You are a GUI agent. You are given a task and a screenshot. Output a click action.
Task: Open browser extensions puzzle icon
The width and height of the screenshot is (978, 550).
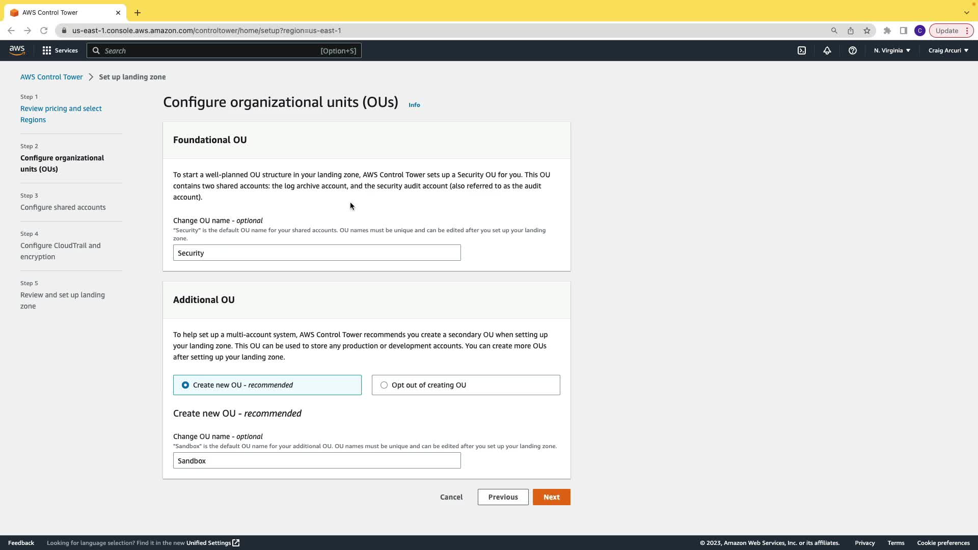[x=887, y=31]
